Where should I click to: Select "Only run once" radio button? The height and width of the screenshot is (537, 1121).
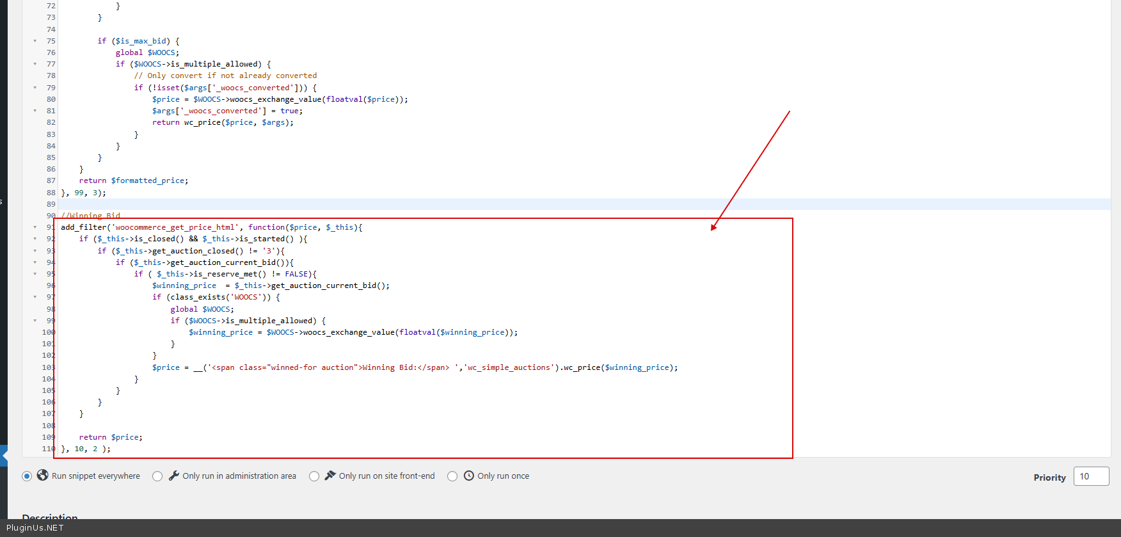pyautogui.click(x=452, y=476)
